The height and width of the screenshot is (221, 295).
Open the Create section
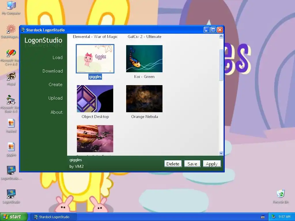tap(55, 85)
